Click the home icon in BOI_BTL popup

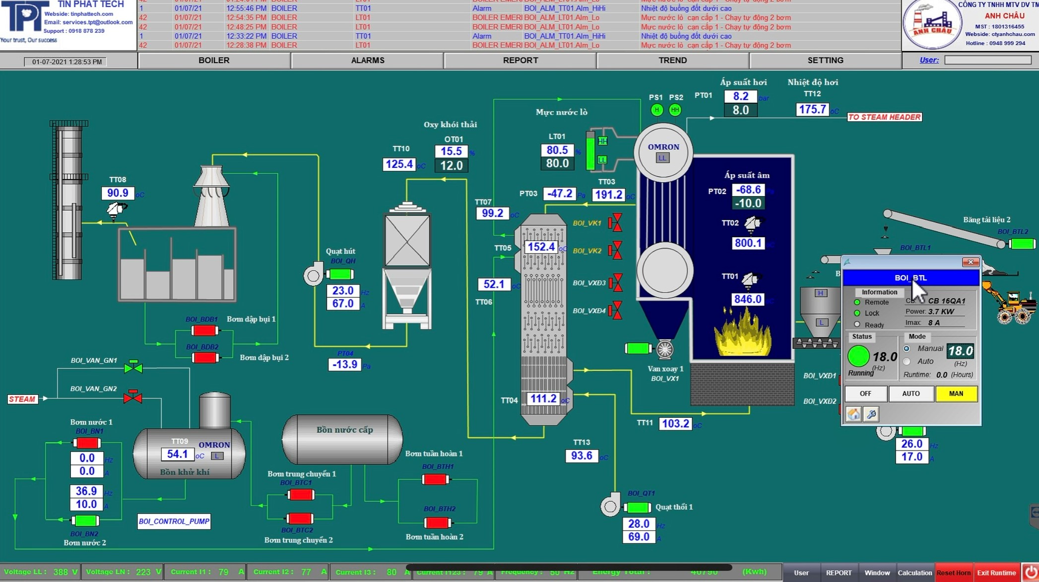click(853, 414)
